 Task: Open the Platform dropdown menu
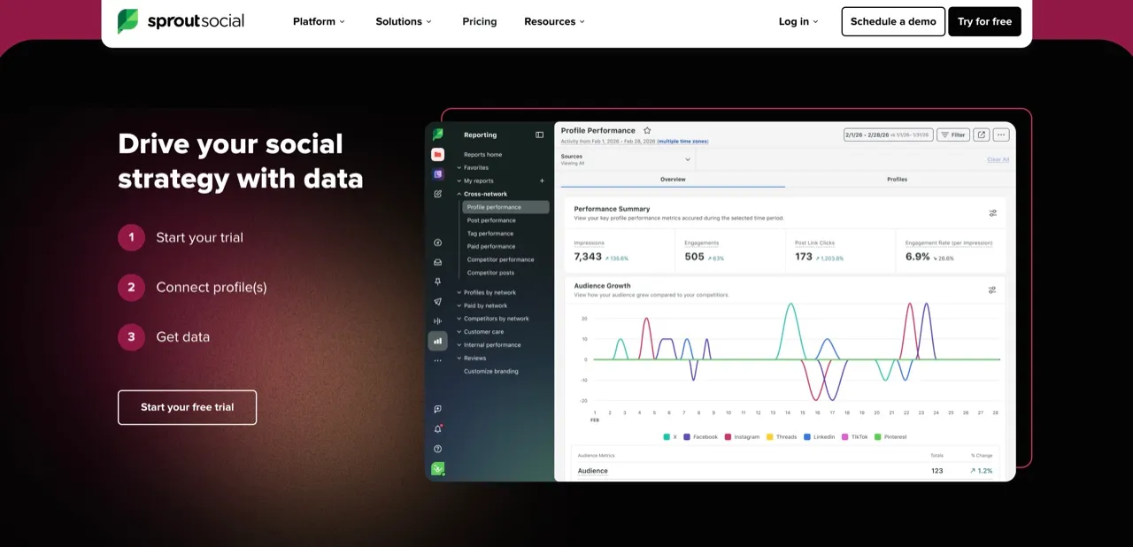[319, 21]
